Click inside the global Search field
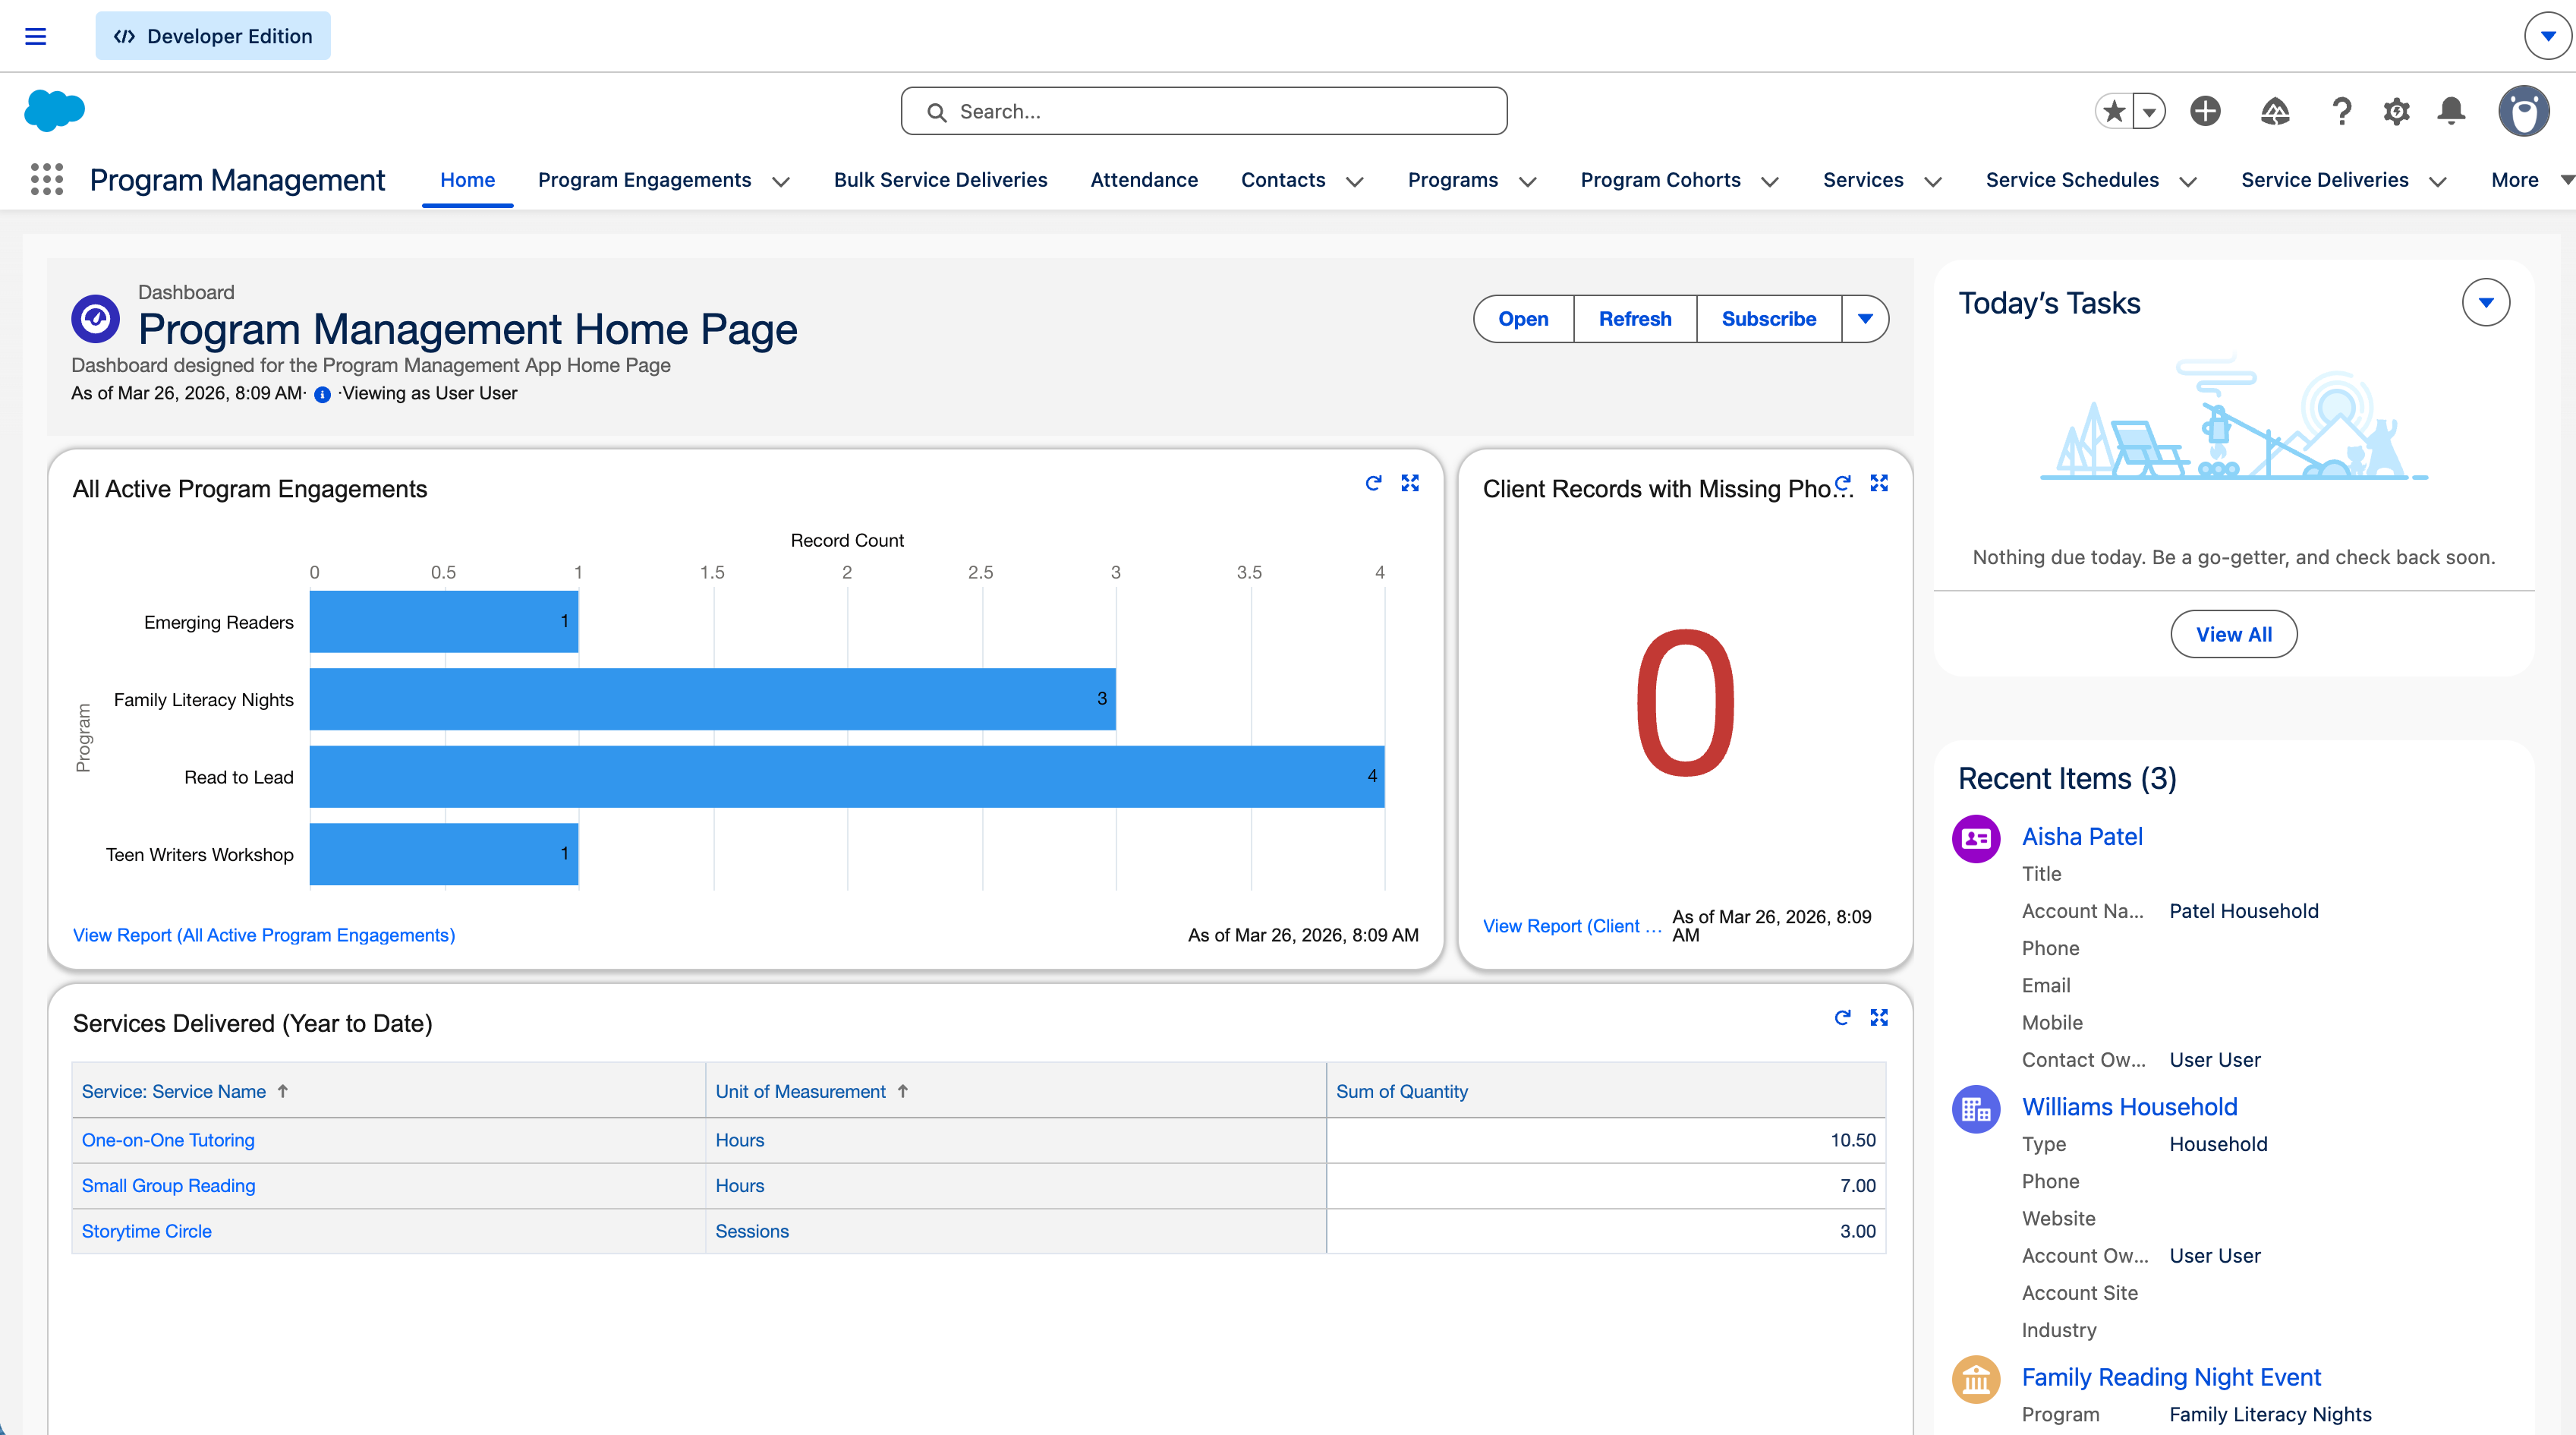Viewport: 2576px width, 1435px height. pyautogui.click(x=1204, y=111)
